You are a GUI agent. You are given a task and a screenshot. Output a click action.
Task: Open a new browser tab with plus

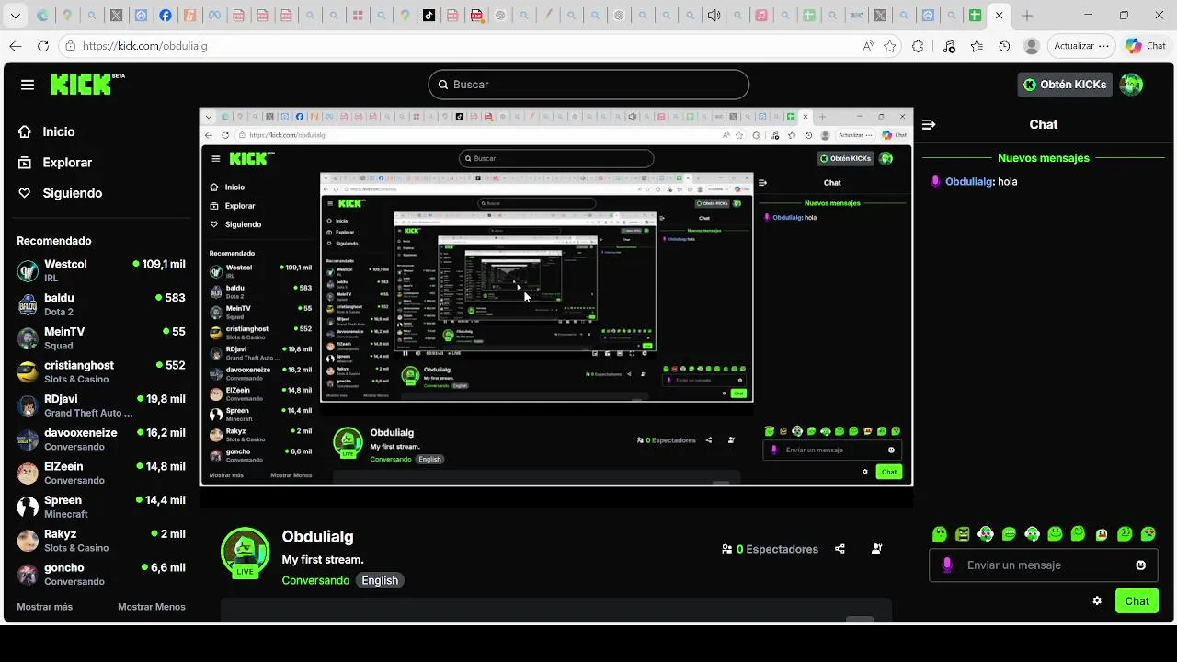coord(1027,16)
